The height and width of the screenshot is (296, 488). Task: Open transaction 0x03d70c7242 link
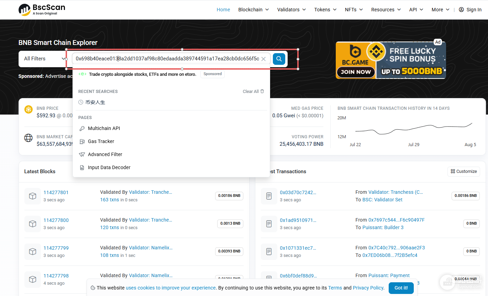(298, 192)
